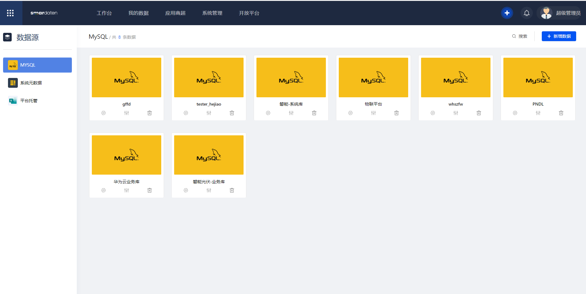The height and width of the screenshot is (294, 586).
Task: Open 开放平台 top menu
Action: click(249, 13)
